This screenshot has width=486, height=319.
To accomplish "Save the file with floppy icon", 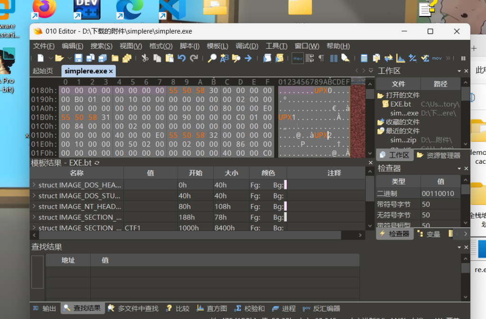I will tap(78, 58).
